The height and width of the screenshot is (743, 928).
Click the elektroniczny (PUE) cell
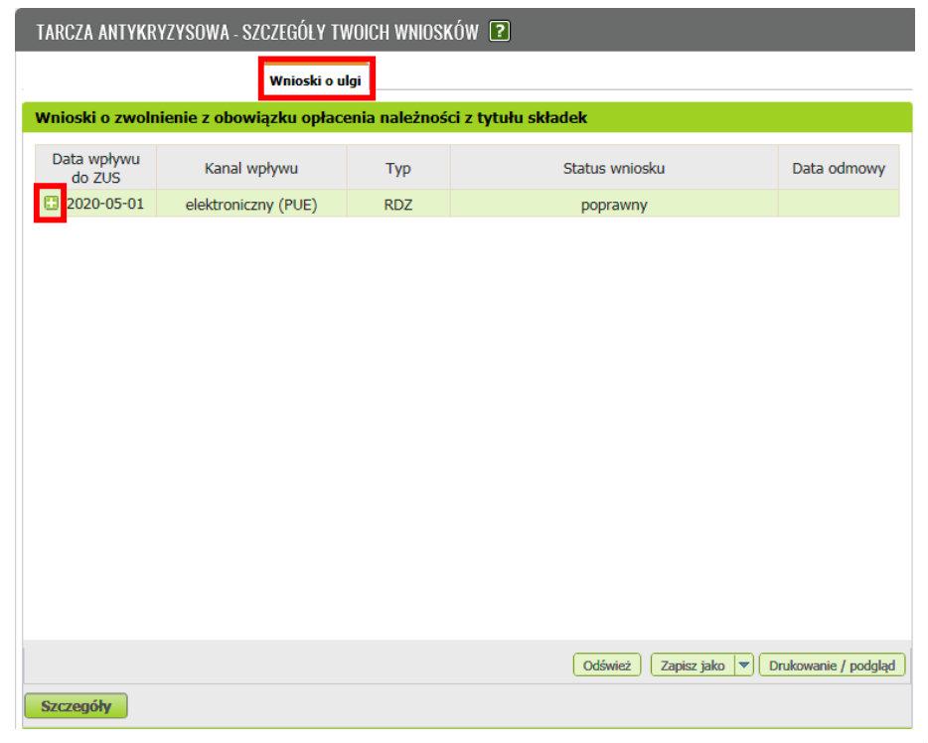pyautogui.click(x=250, y=206)
